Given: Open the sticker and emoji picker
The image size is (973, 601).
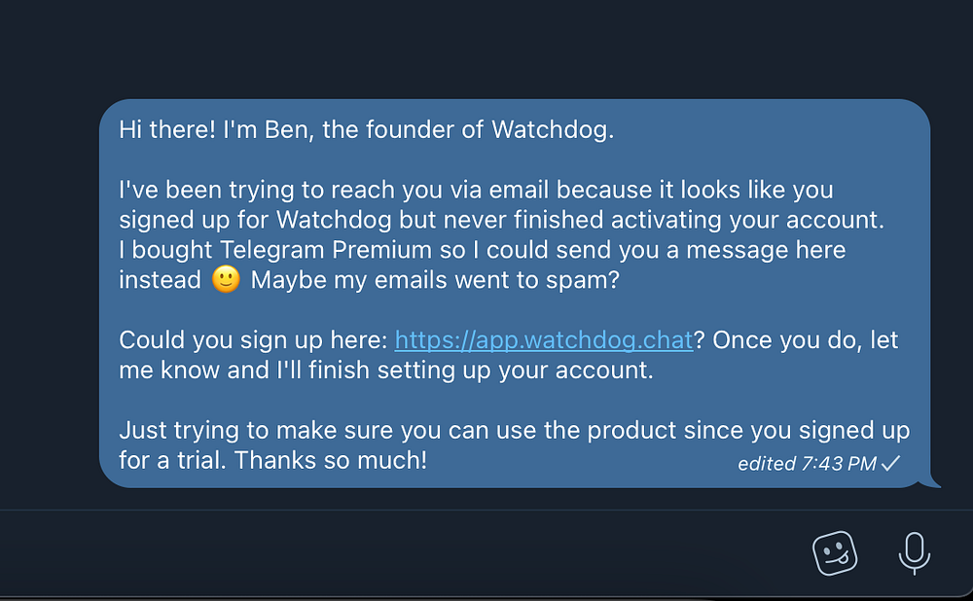Looking at the screenshot, I should point(835,553).
